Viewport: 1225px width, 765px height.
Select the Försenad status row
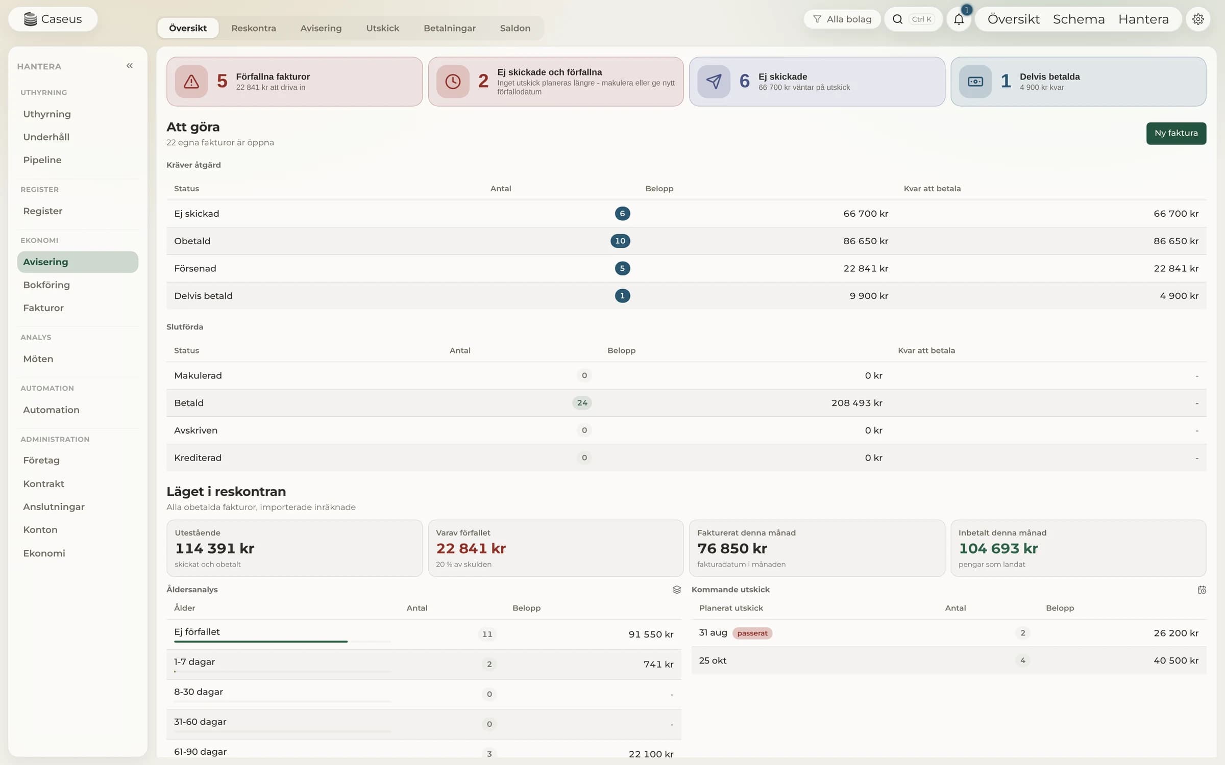click(x=686, y=268)
